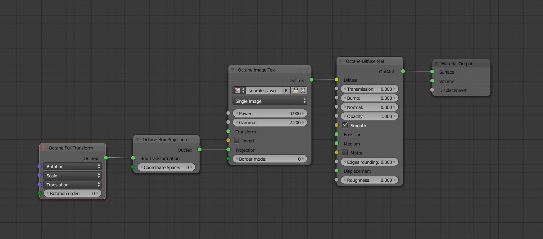The image size is (543, 239).
Task: Decrease Gamma with its left arrow
Action: coord(237,122)
